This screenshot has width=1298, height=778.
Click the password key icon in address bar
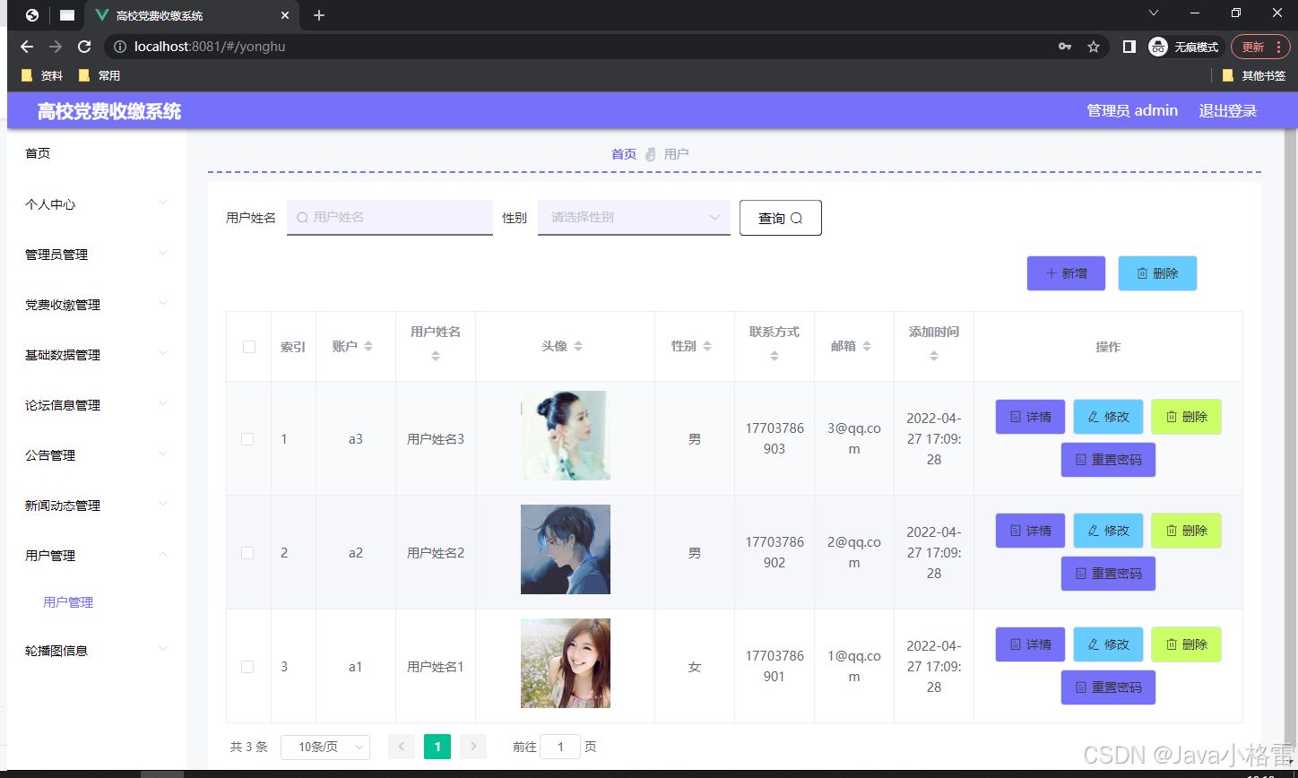tap(1065, 47)
